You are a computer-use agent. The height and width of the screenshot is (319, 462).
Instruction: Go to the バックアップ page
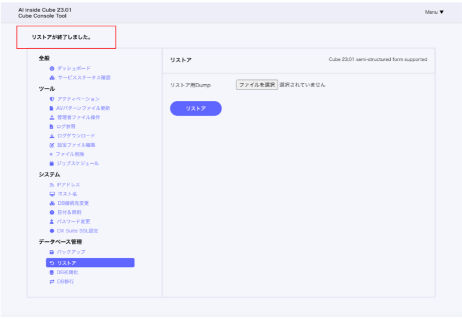(x=71, y=252)
